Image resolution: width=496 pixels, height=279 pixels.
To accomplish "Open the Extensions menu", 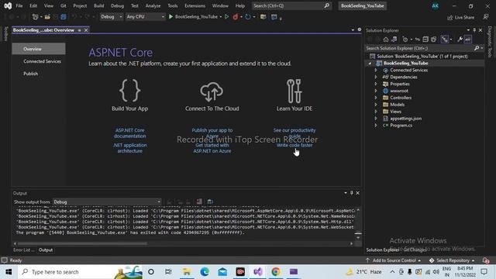I will point(195,5).
